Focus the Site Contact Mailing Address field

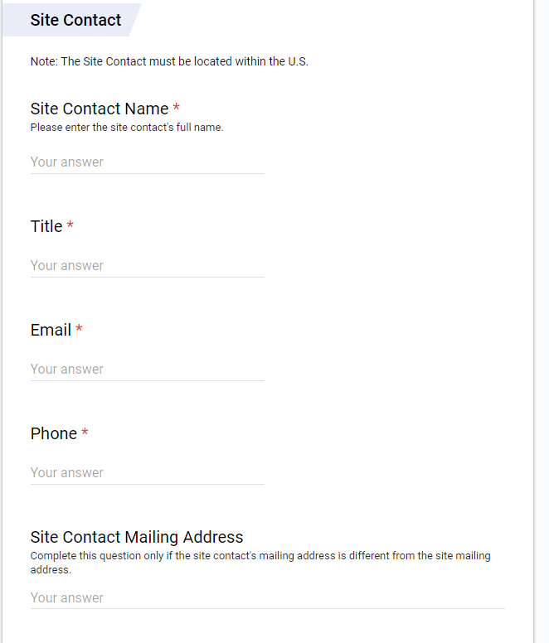pyautogui.click(x=267, y=598)
